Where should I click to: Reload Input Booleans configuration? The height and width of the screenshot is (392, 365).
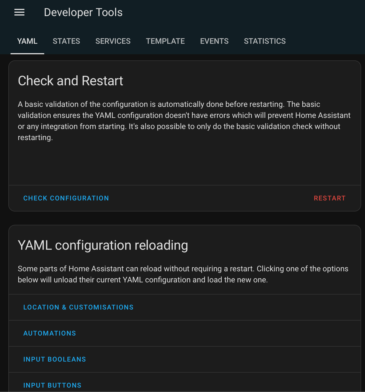click(x=55, y=359)
